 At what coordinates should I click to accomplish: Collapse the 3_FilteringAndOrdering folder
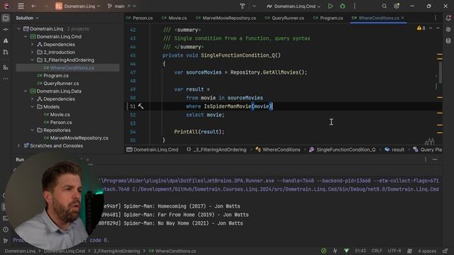(32, 60)
